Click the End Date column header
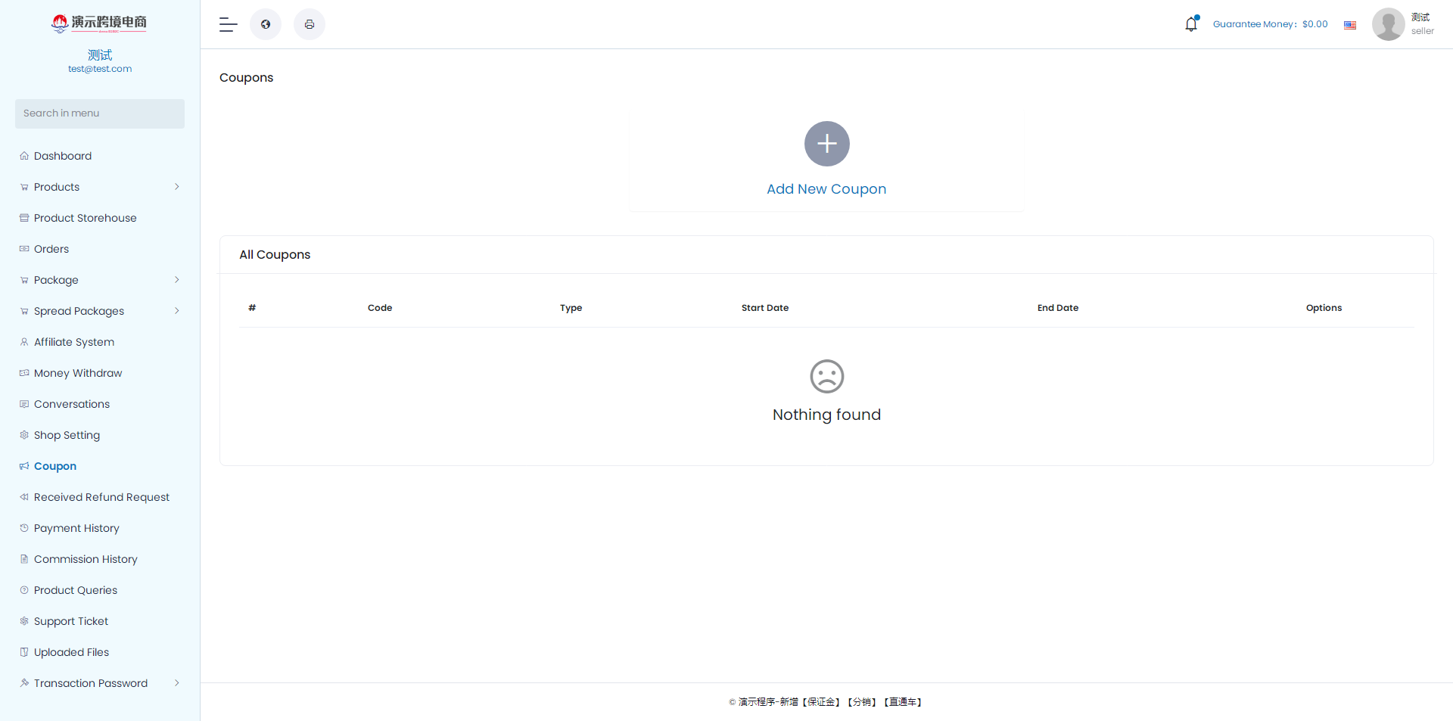This screenshot has height=721, width=1453. point(1058,308)
